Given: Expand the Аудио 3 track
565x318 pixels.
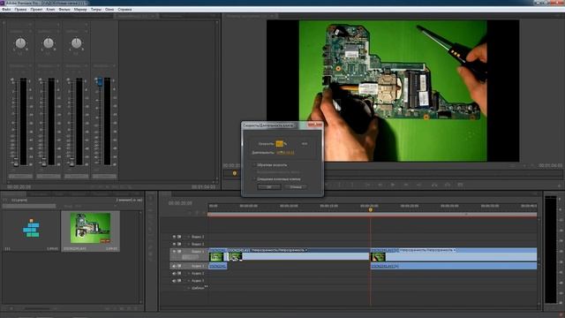Looking at the screenshot, I should tap(188, 281).
